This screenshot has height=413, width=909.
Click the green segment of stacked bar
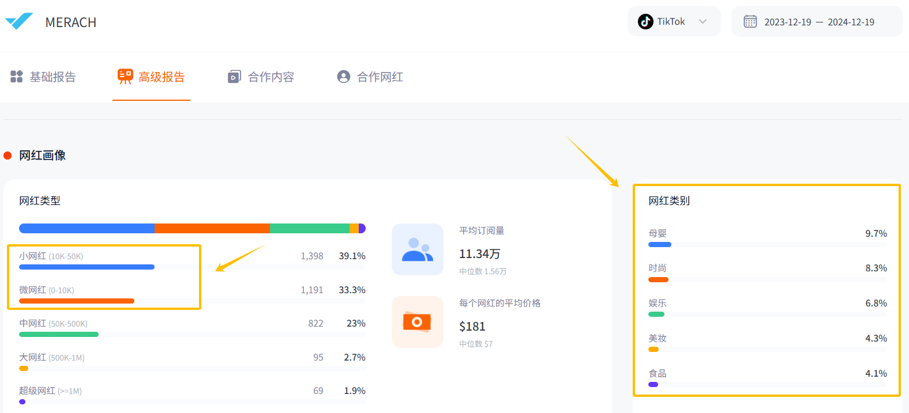(x=309, y=229)
